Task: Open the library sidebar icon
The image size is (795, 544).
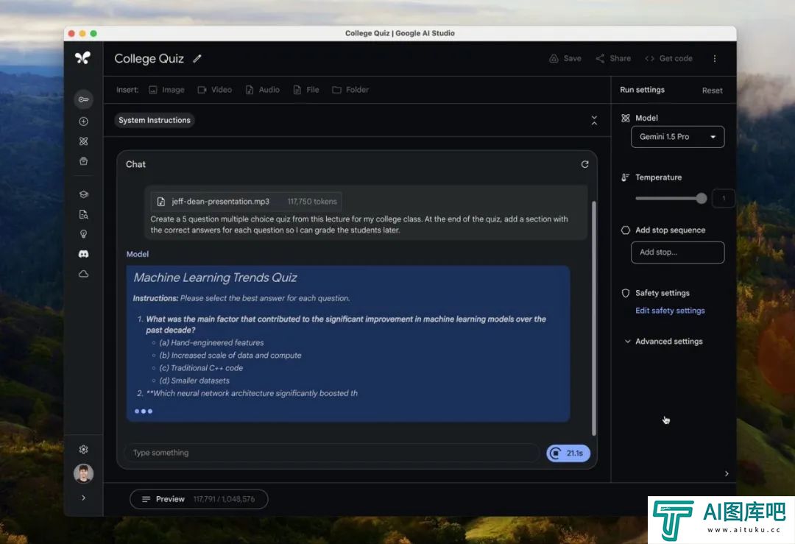Action: [x=84, y=161]
